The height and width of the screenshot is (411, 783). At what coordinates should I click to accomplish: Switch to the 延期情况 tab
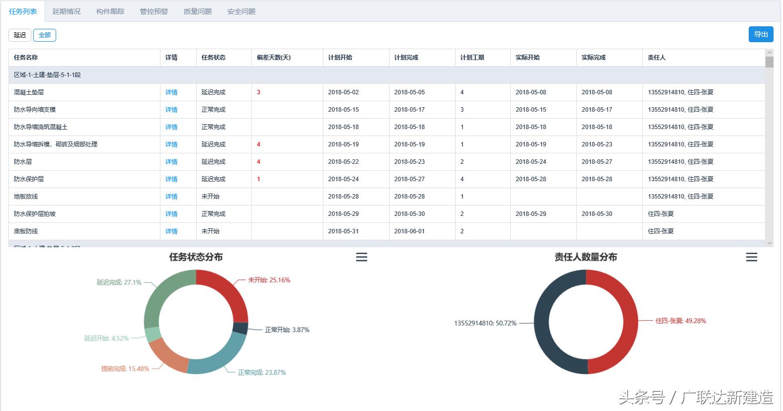coord(67,11)
